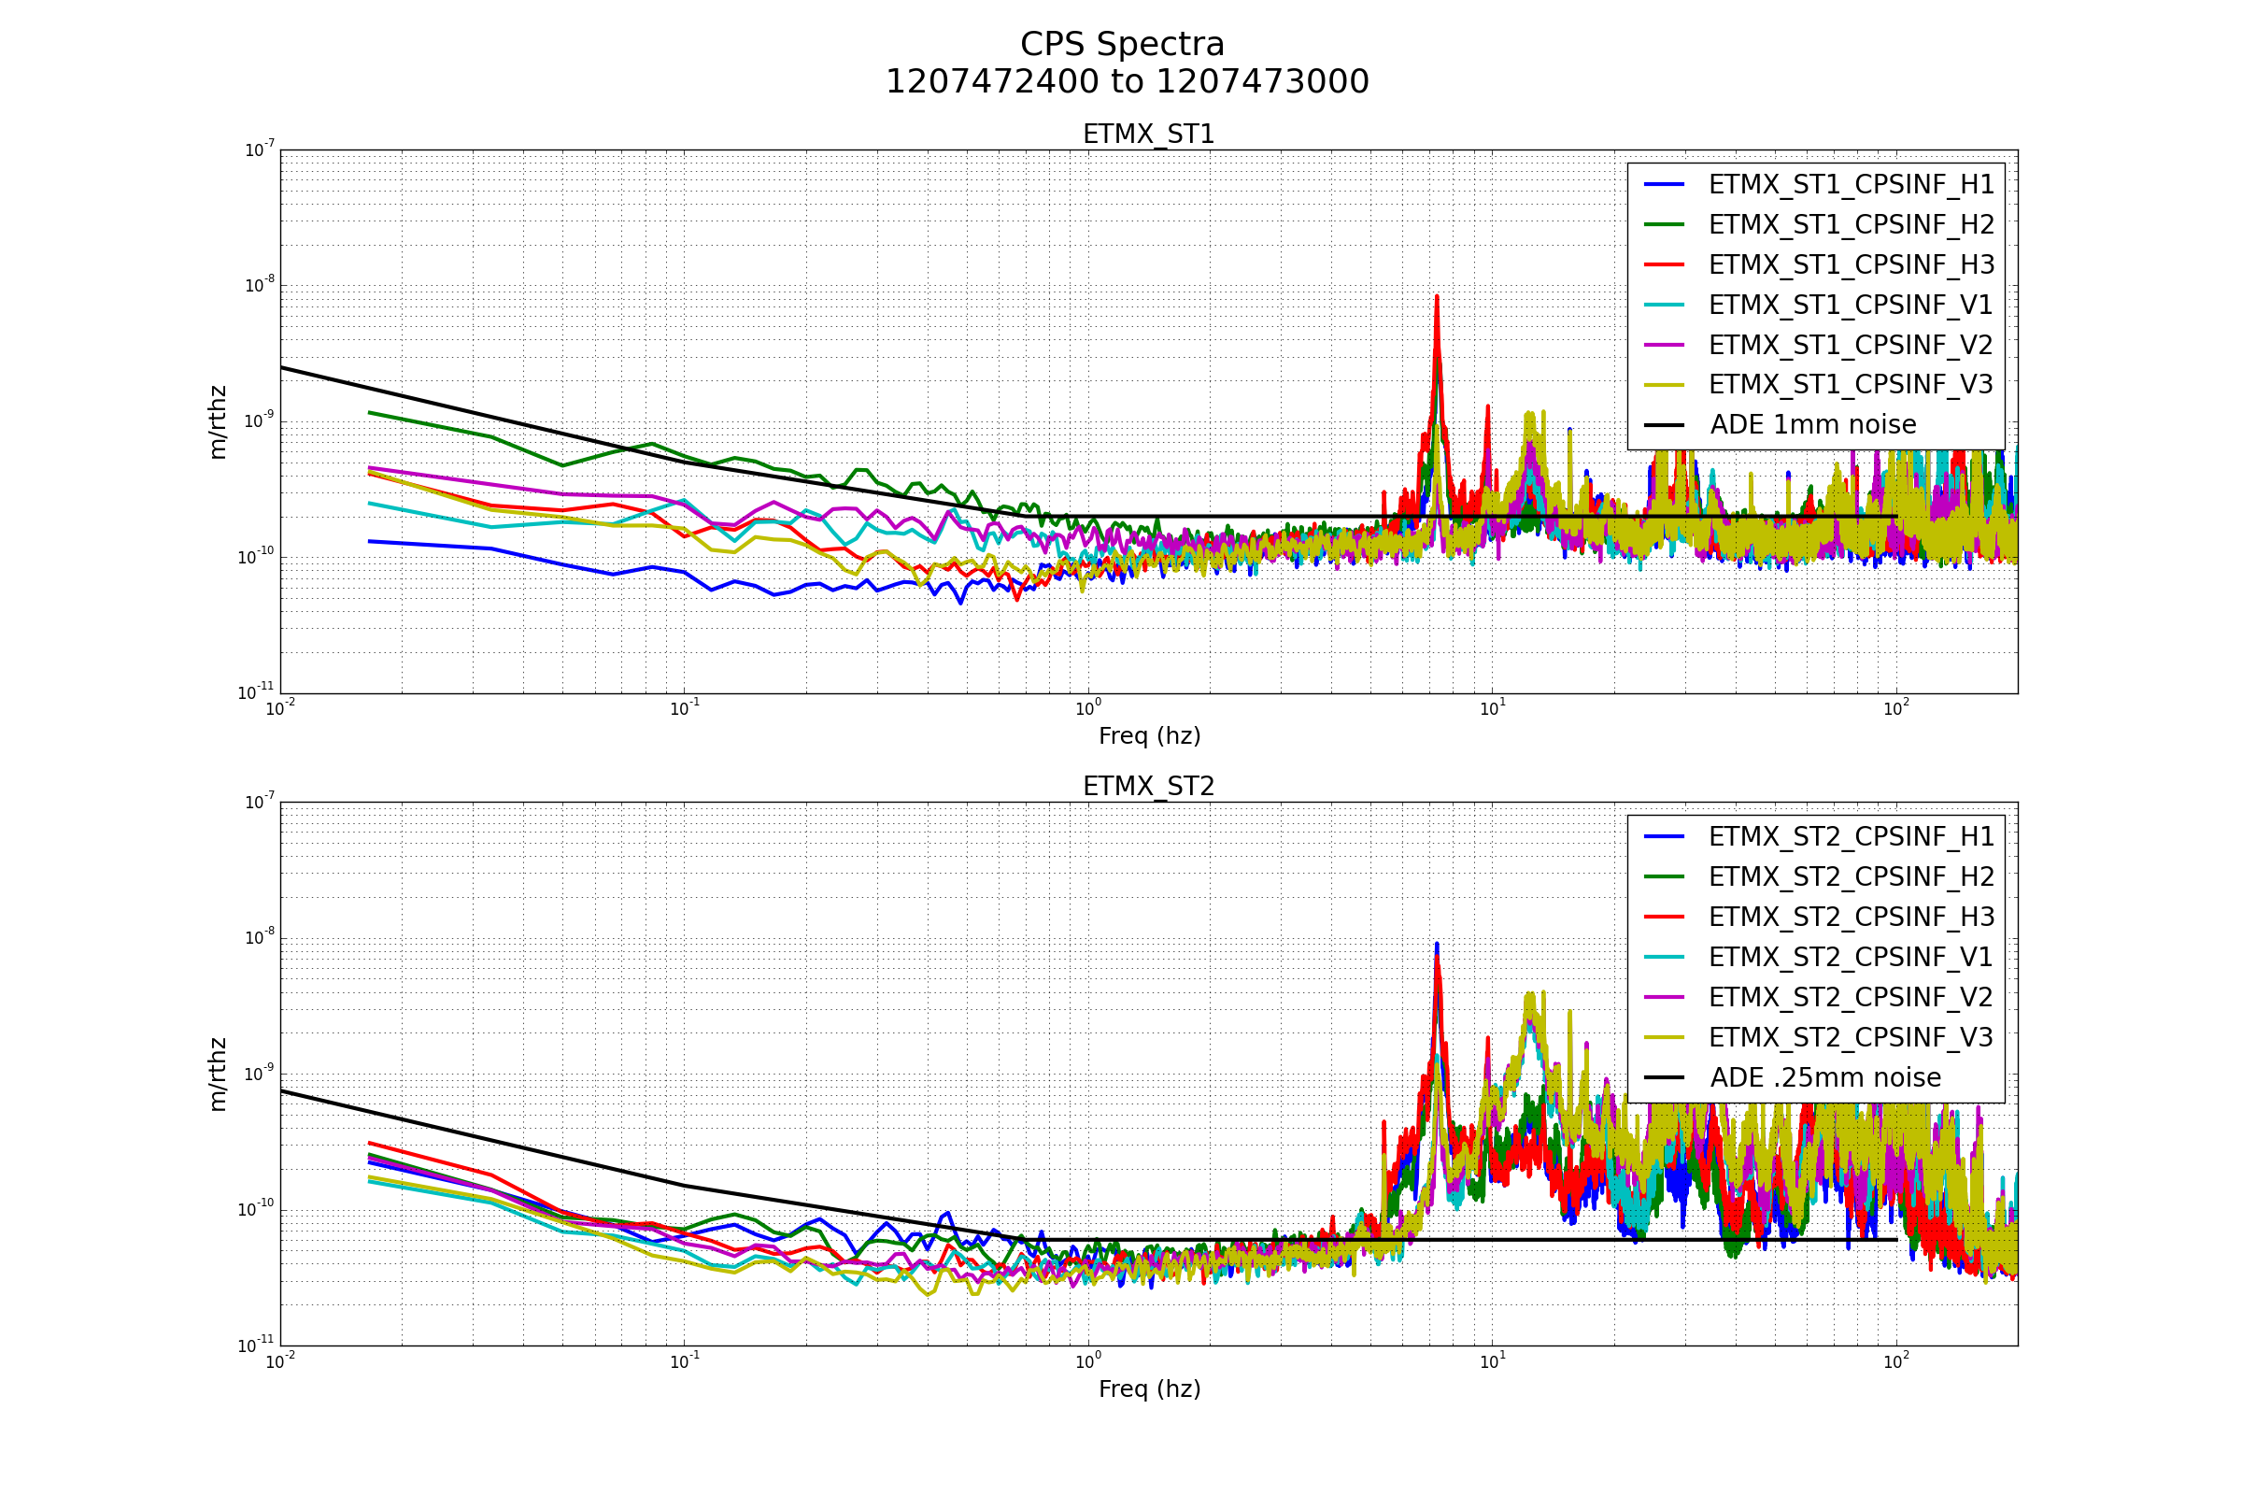Click the red ETMX_ST2_CPSINF_H3 legend line

(1664, 918)
